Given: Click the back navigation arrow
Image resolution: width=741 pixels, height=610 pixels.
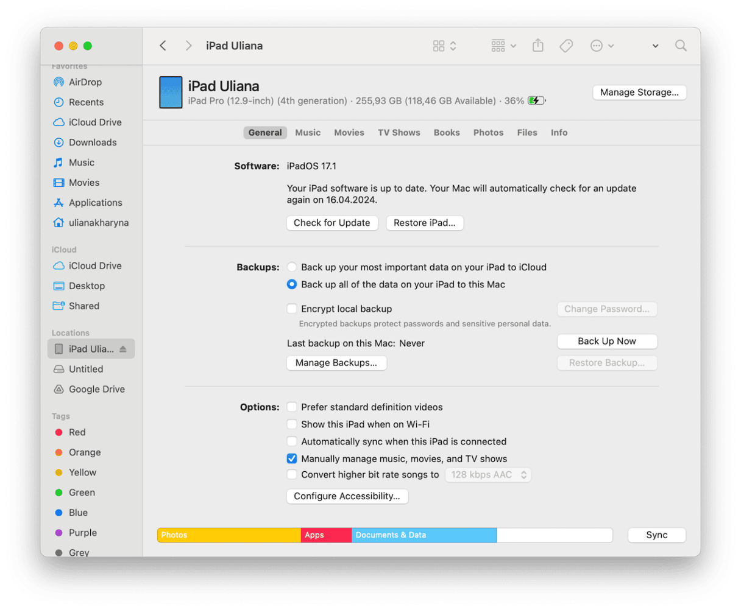Looking at the screenshot, I should [x=163, y=46].
